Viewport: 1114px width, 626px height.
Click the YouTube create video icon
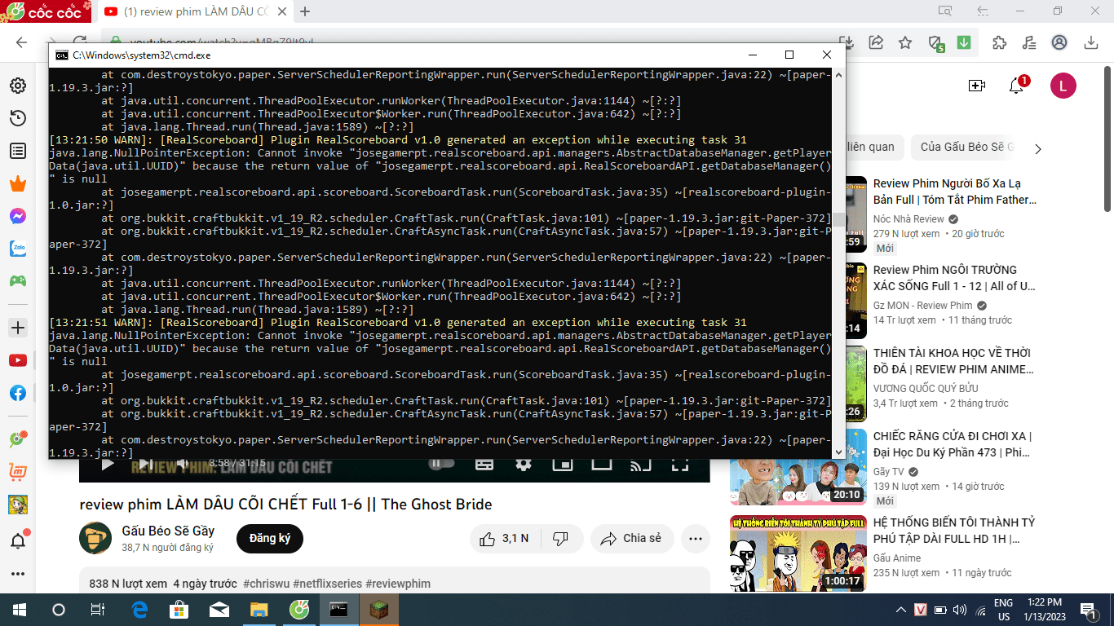point(976,86)
